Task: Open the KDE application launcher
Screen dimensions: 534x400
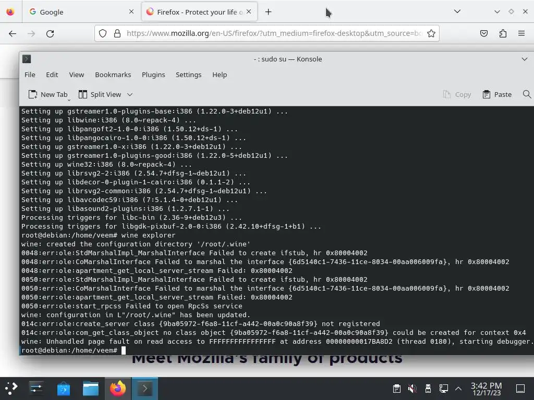Action: [11, 388]
